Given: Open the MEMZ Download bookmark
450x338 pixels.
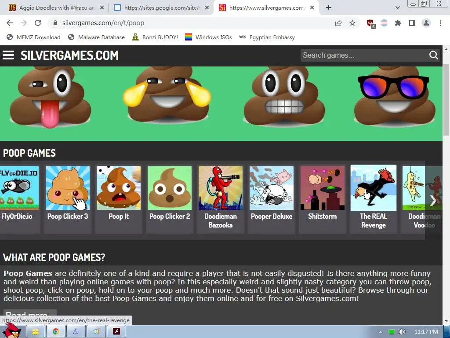Looking at the screenshot, I should 33,37.
